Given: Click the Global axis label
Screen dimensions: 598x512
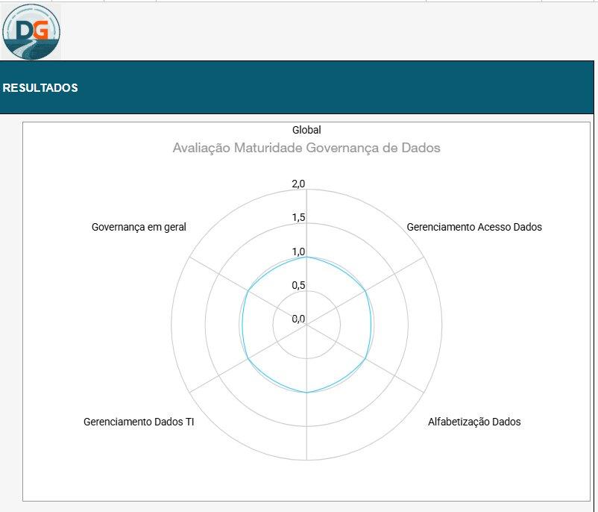Looking at the screenshot, I should (306, 130).
